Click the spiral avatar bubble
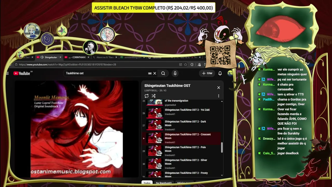This screenshot has width=332, height=187. pos(47,39)
